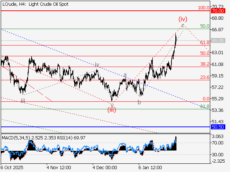230x172 pixels.
Task: Click the 23.6 Fibonacci level label
Action: tap(204, 77)
